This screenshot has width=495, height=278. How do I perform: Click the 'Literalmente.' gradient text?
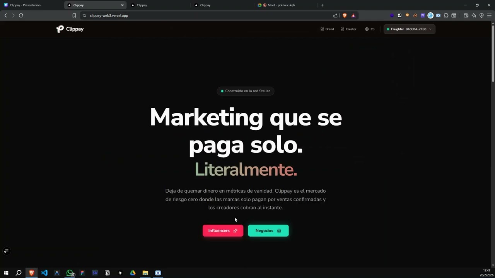click(x=246, y=170)
